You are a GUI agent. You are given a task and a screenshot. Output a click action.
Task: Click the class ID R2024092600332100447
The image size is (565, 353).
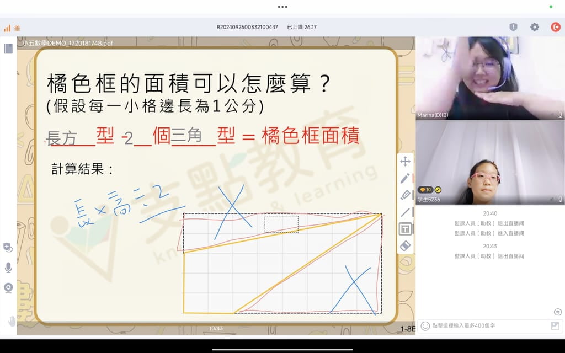click(247, 27)
